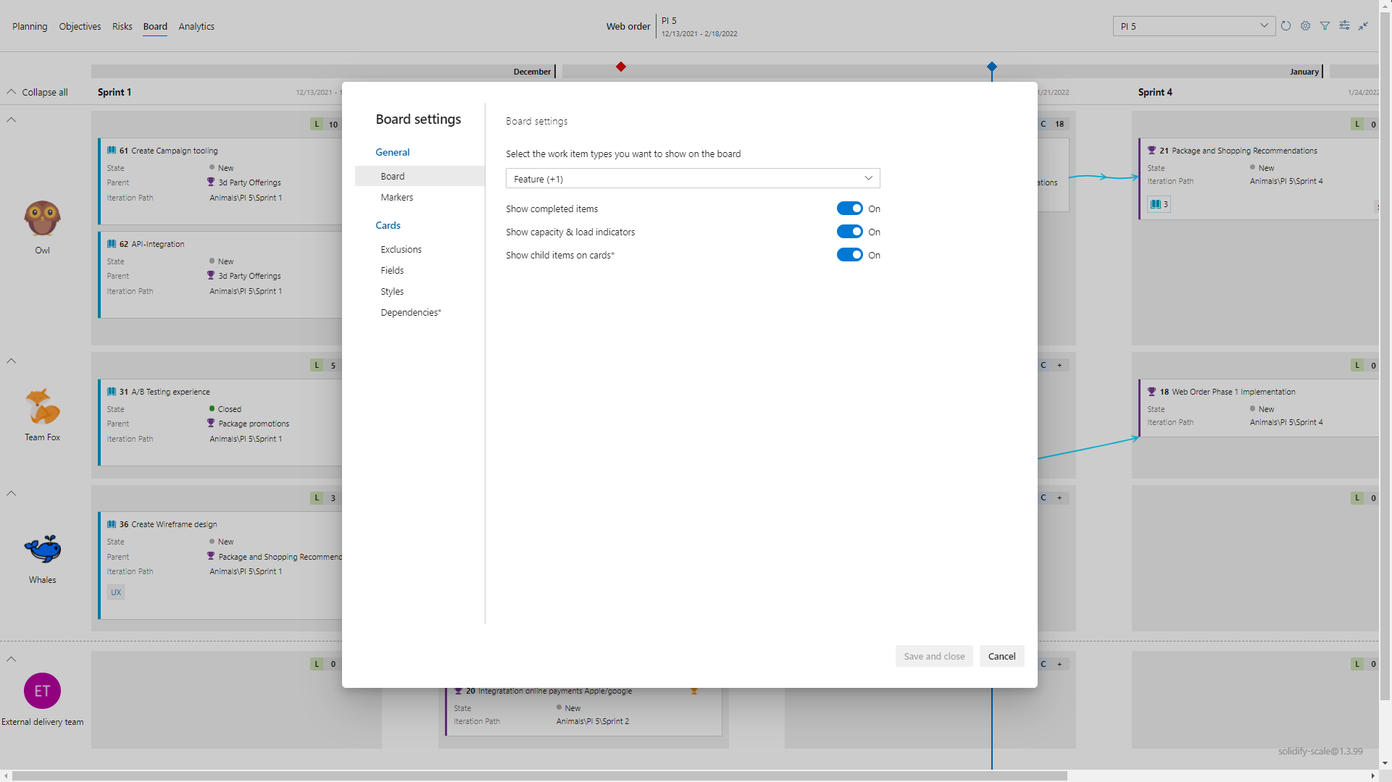
Task: Click the refresh board icon
Action: 1285,26
